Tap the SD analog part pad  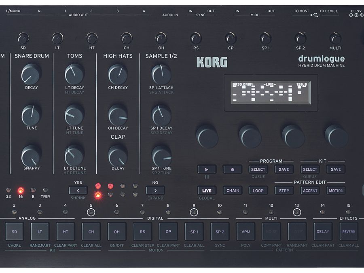pos(15,231)
